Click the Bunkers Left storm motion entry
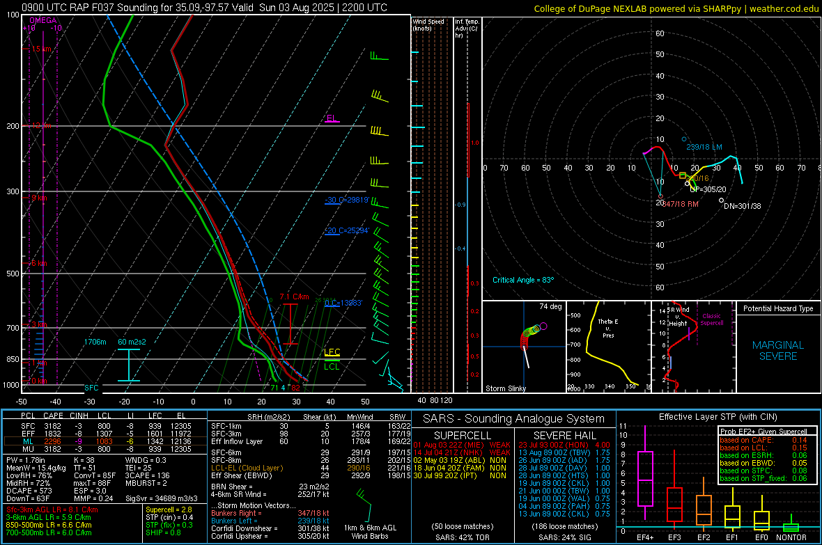 [x=270, y=521]
